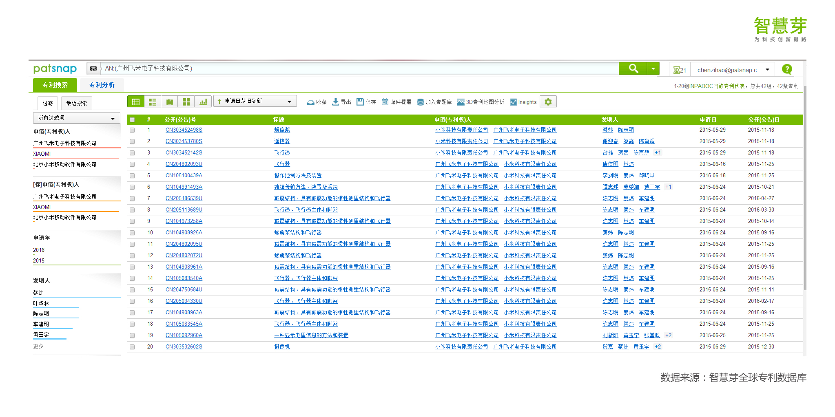Filter by inventor 黄玉宇 in sidebar
The image size is (835, 417).
point(41,334)
